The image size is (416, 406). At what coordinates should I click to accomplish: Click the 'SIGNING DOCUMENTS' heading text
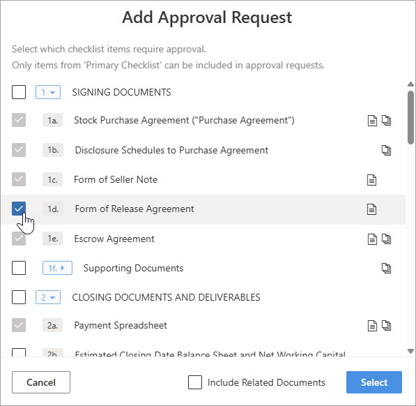pos(121,92)
